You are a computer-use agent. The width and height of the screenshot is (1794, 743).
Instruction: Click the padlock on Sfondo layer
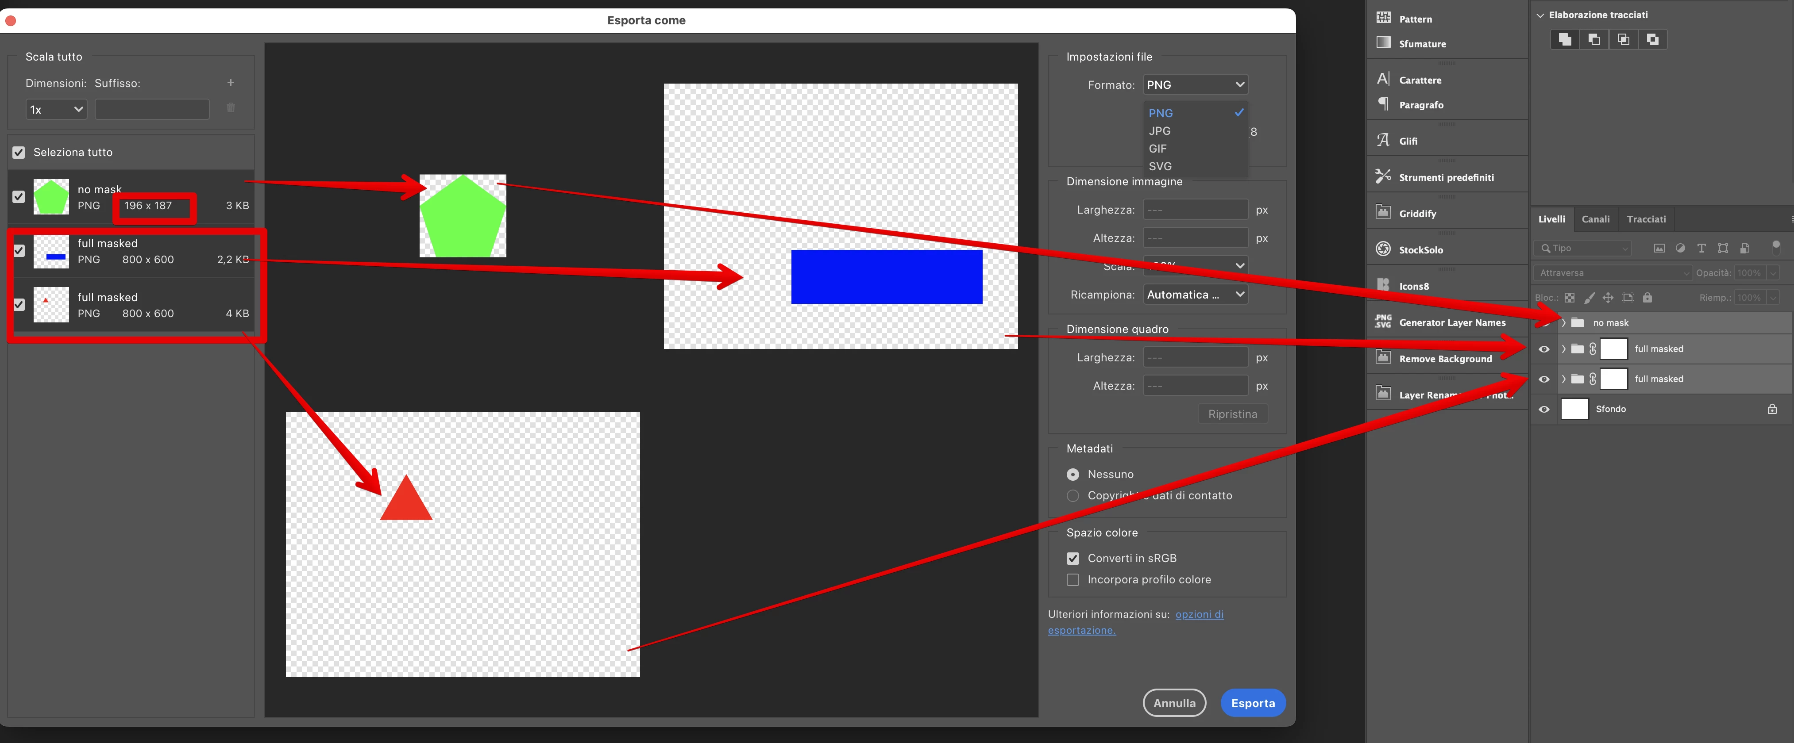(1772, 409)
